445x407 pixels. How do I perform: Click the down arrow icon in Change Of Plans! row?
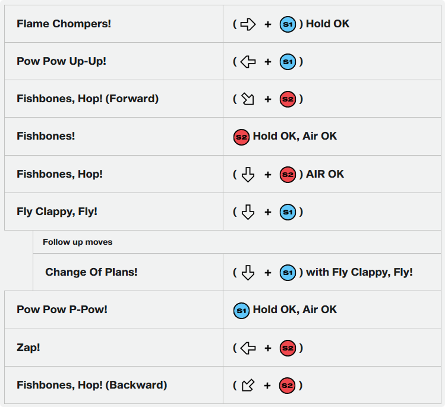[248, 273]
